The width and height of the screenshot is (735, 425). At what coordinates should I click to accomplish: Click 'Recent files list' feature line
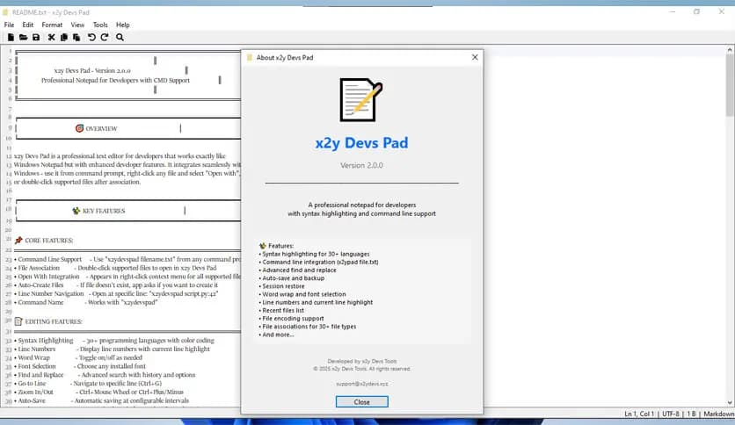point(281,310)
